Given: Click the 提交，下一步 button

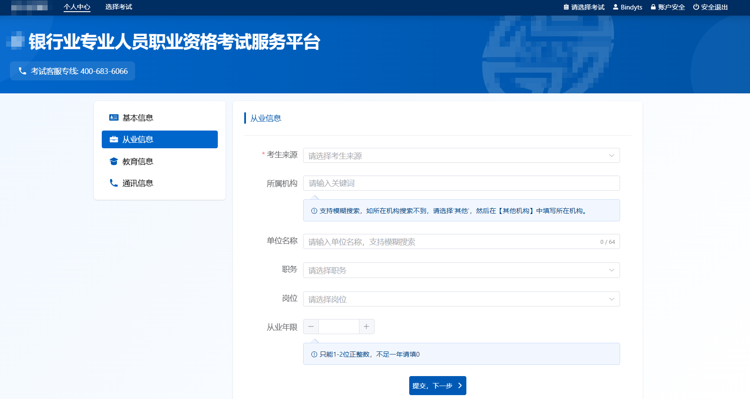Looking at the screenshot, I should [x=437, y=386].
